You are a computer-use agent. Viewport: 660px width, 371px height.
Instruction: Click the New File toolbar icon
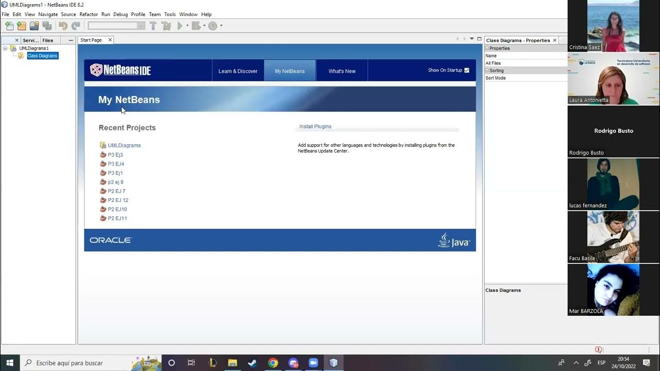9,26
